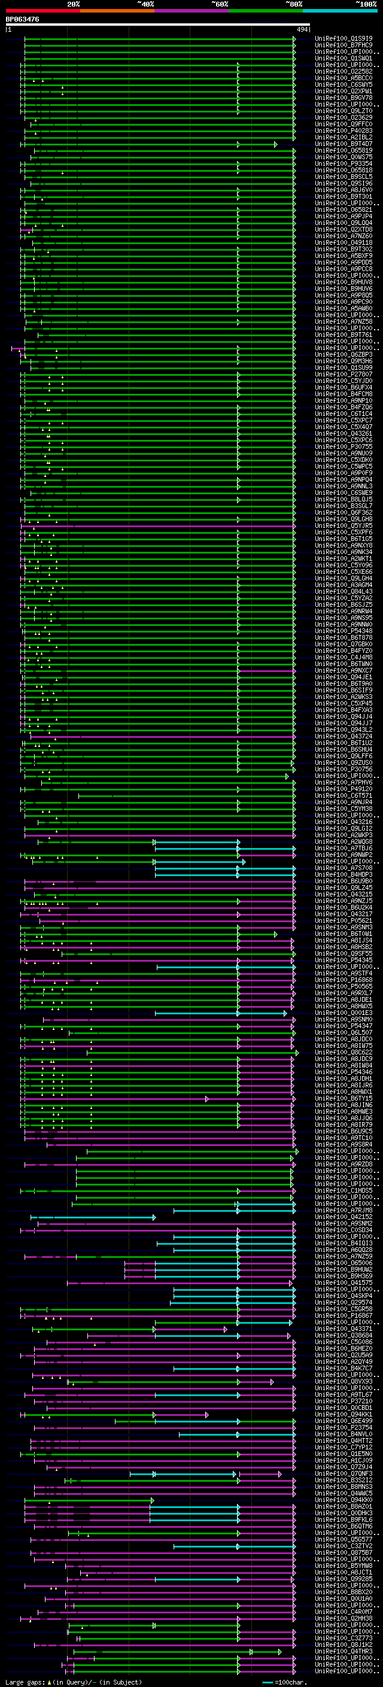Click the UniRef100_Q2XPW1 label

tap(344, 91)
